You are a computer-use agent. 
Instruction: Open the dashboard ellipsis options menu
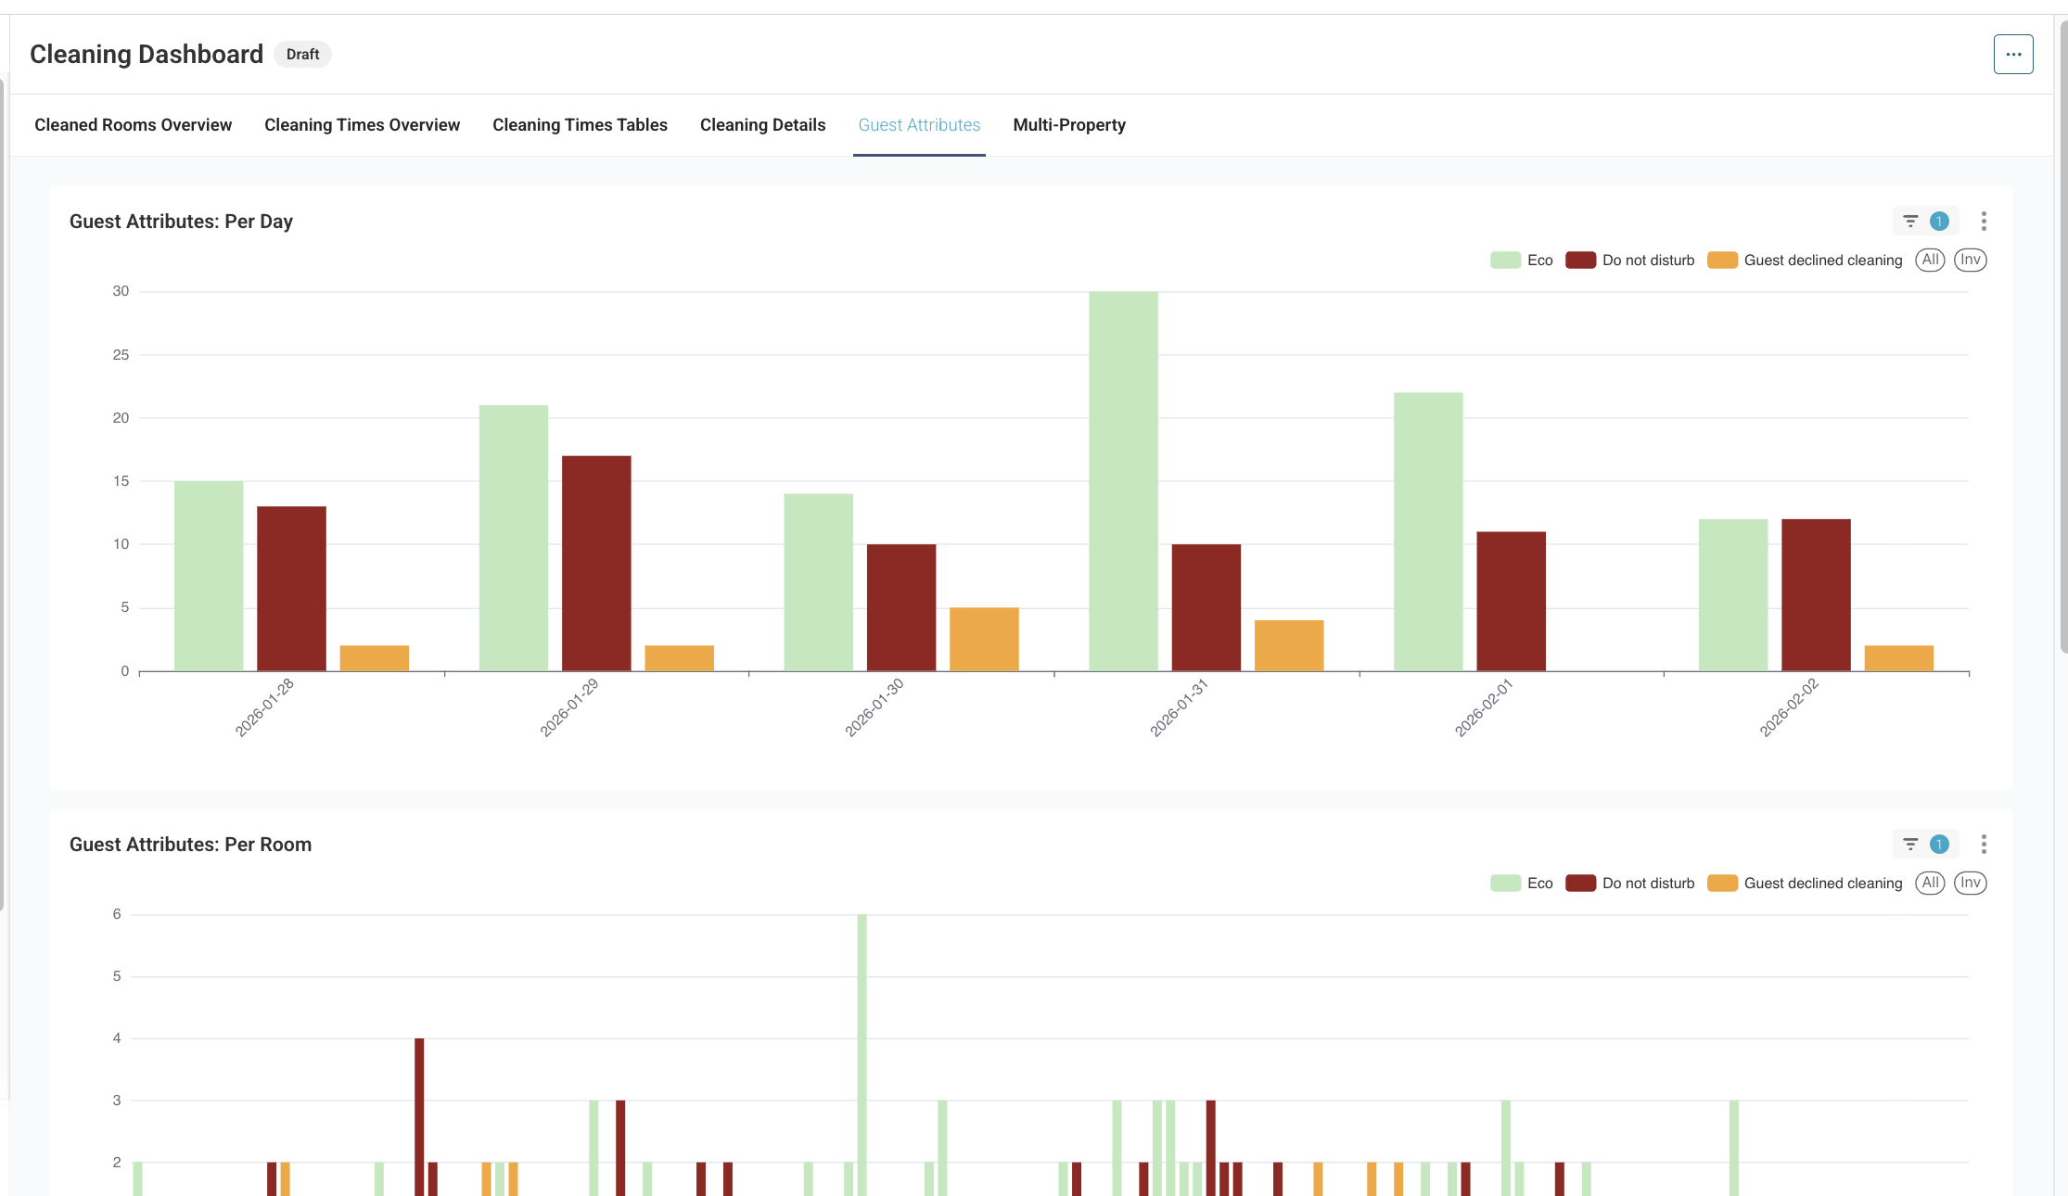point(2013,55)
